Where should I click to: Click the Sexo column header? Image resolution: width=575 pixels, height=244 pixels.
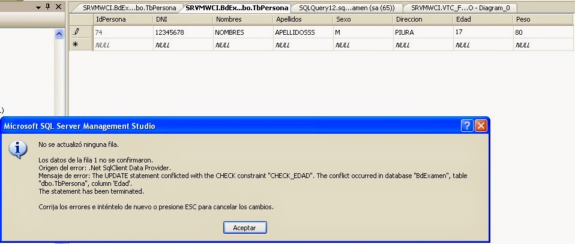363,19
